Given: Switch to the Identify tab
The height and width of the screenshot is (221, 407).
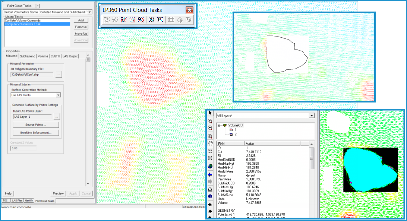Looking at the screenshot, I should coord(29,201).
